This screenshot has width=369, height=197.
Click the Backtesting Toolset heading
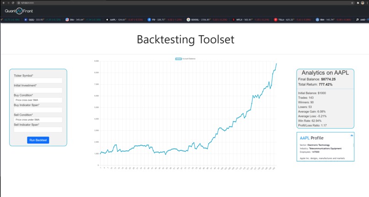[x=185, y=39]
